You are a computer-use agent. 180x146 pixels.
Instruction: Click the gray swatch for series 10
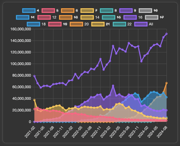tap(146, 11)
